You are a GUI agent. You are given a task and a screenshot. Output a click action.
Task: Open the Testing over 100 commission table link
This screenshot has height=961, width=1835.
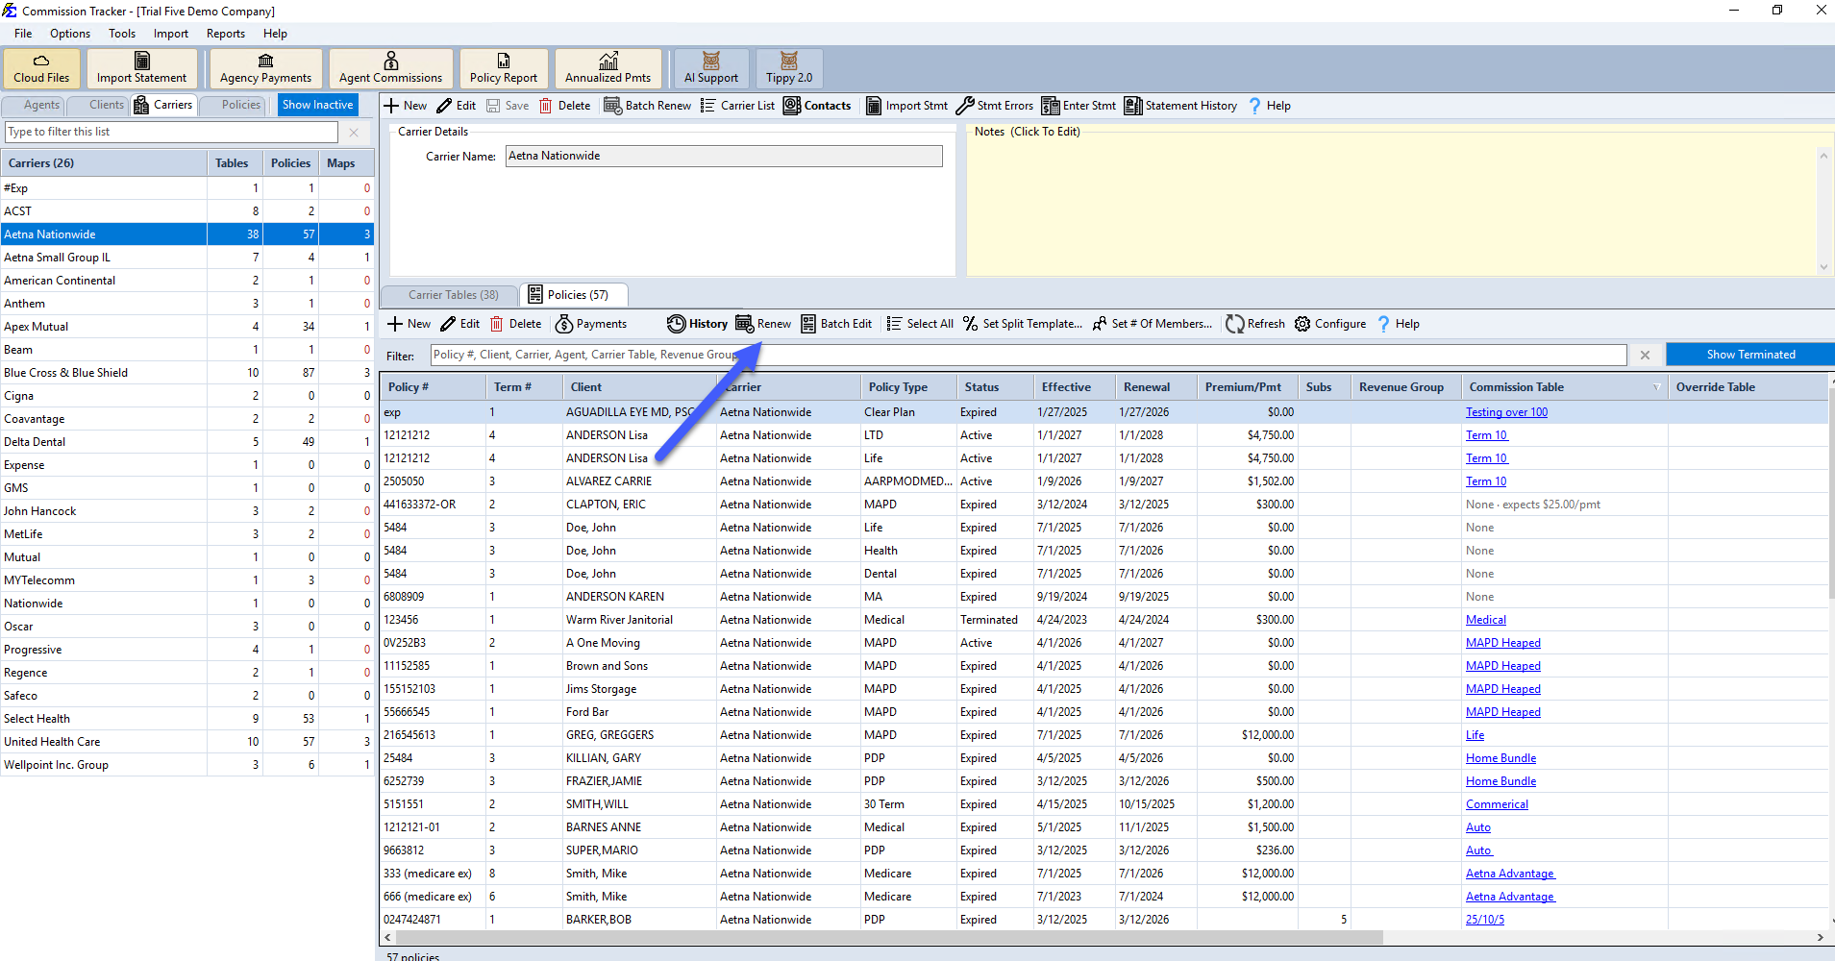pyautogui.click(x=1506, y=412)
